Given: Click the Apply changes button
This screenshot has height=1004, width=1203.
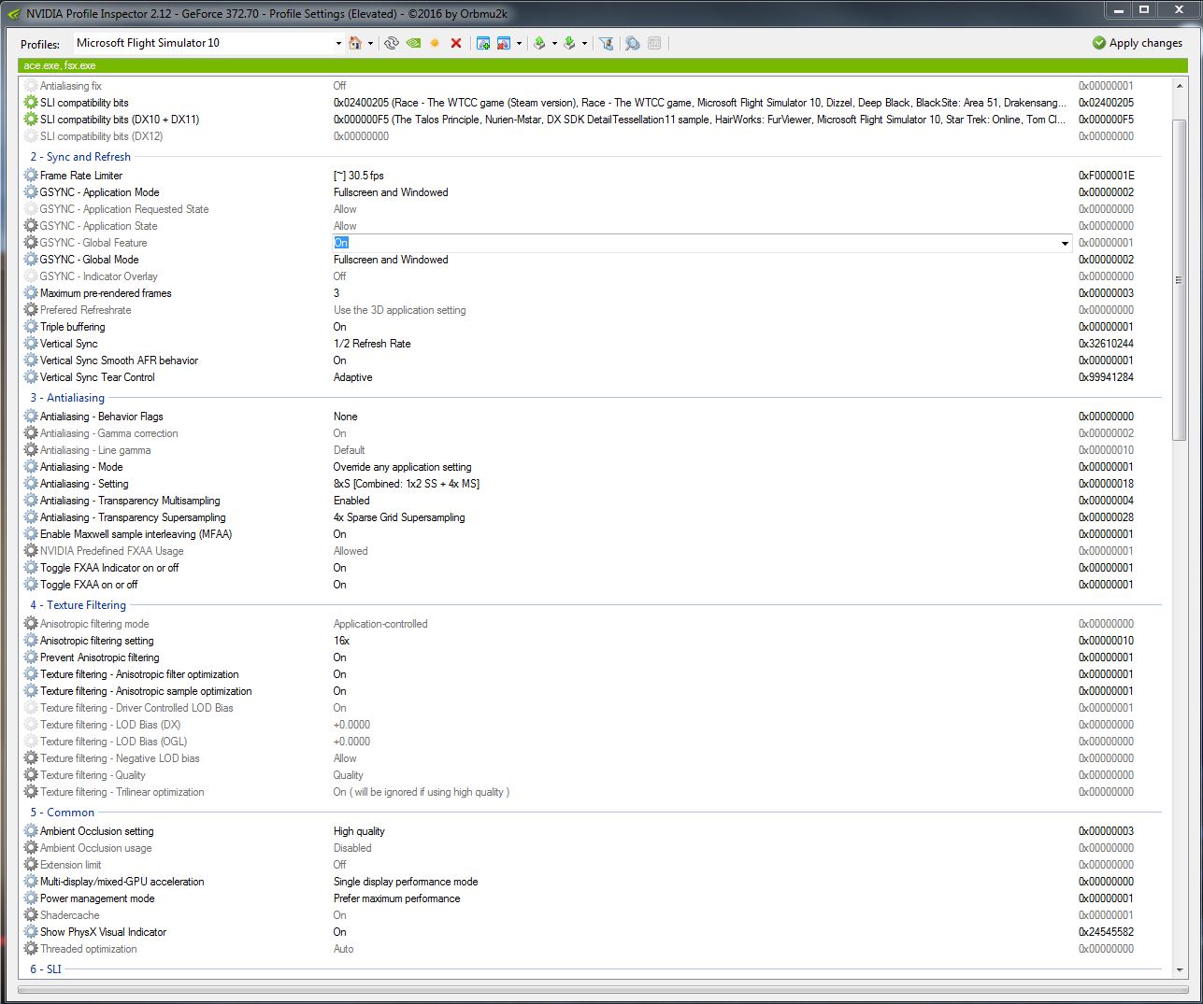Looking at the screenshot, I should pyautogui.click(x=1137, y=43).
